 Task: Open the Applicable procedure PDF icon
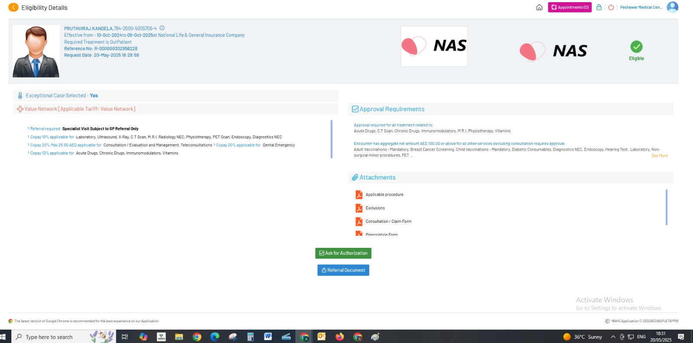[x=359, y=195]
